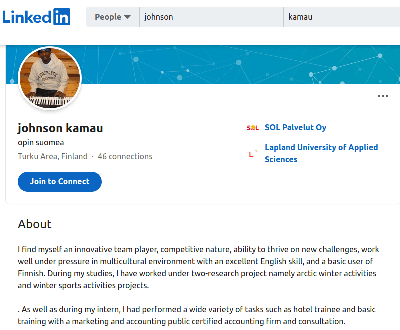Click the About section heading

[35, 224]
